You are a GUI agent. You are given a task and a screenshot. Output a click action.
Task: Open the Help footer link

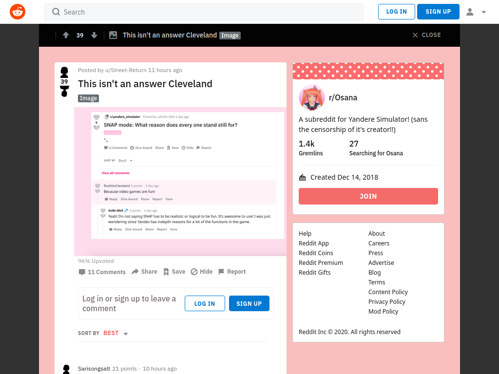coord(305,233)
